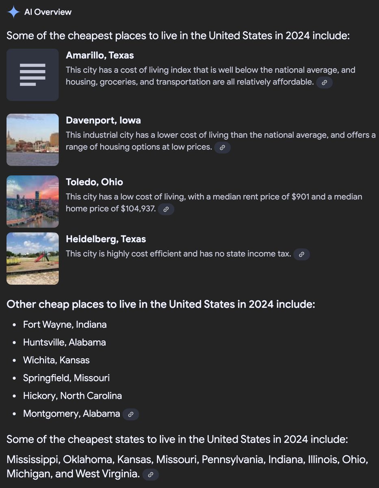This screenshot has width=379, height=488.
Task: Click the AI Overview label
Action: 48,12
